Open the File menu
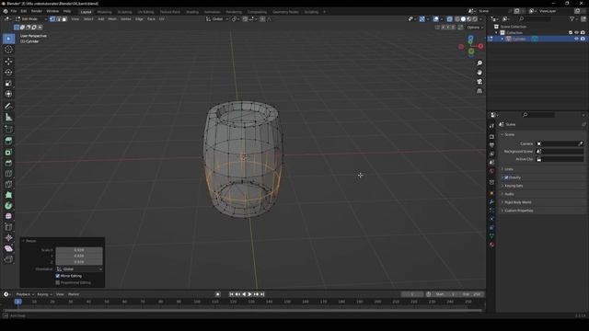The height and width of the screenshot is (331, 589). pos(14,11)
